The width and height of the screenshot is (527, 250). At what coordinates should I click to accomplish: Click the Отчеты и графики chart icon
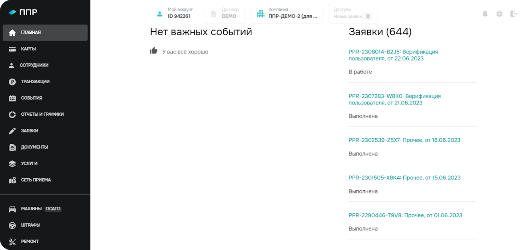[x=12, y=114]
